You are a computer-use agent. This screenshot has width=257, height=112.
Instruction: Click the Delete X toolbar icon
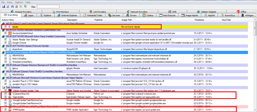pos(21,7)
